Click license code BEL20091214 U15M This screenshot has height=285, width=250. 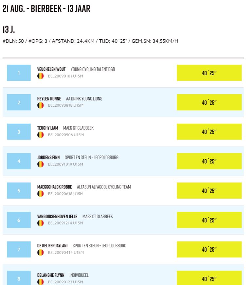(x=65, y=223)
